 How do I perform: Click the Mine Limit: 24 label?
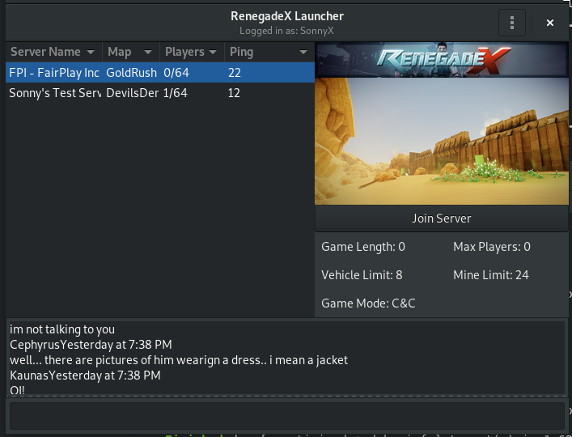click(x=490, y=275)
